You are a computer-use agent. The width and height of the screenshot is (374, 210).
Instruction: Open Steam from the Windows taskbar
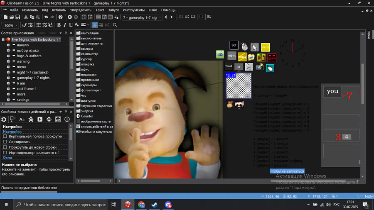click(x=155, y=205)
